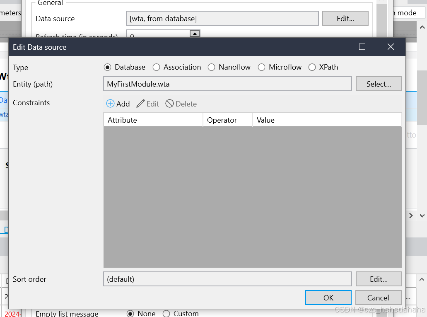The image size is (427, 317).
Task: Click the maximize icon on the dialog titlebar
Action: (x=362, y=47)
